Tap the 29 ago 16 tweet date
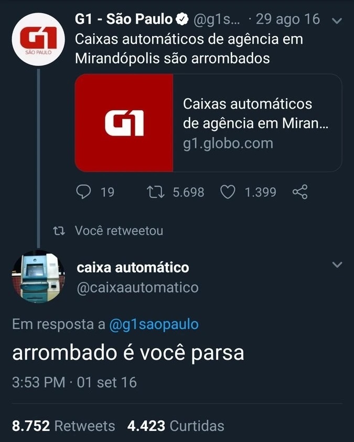The image size is (354, 442). pyautogui.click(x=288, y=19)
